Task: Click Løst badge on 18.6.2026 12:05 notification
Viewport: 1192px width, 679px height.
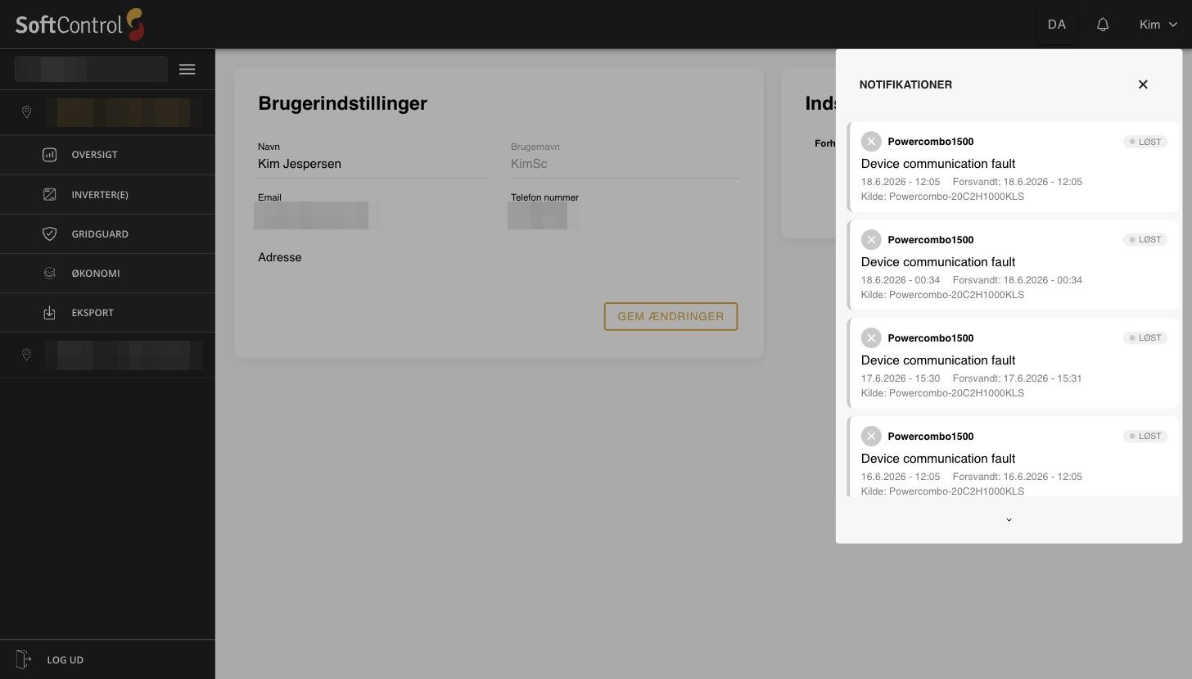Action: click(1145, 142)
